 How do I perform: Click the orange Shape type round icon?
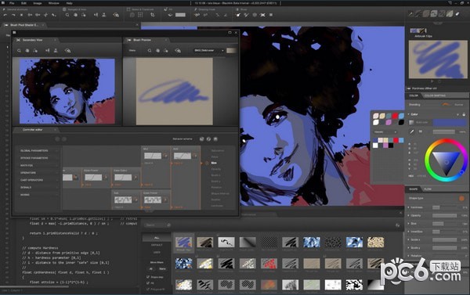pos(461,198)
